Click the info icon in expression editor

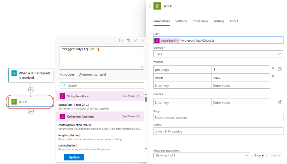point(121,40)
